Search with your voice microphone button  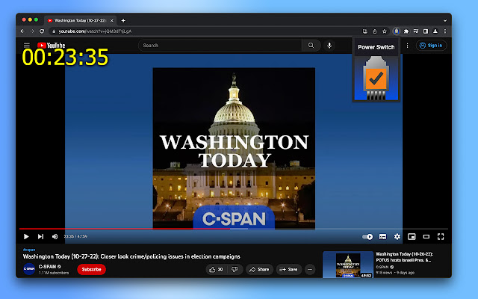(329, 46)
